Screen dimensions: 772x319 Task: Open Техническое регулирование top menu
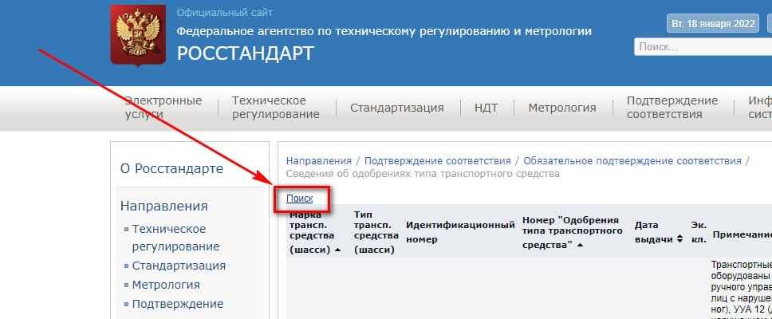pyautogui.click(x=275, y=107)
